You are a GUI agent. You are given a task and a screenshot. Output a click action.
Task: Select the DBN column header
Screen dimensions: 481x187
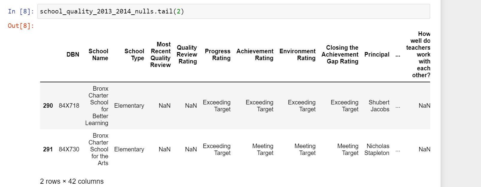(x=73, y=54)
